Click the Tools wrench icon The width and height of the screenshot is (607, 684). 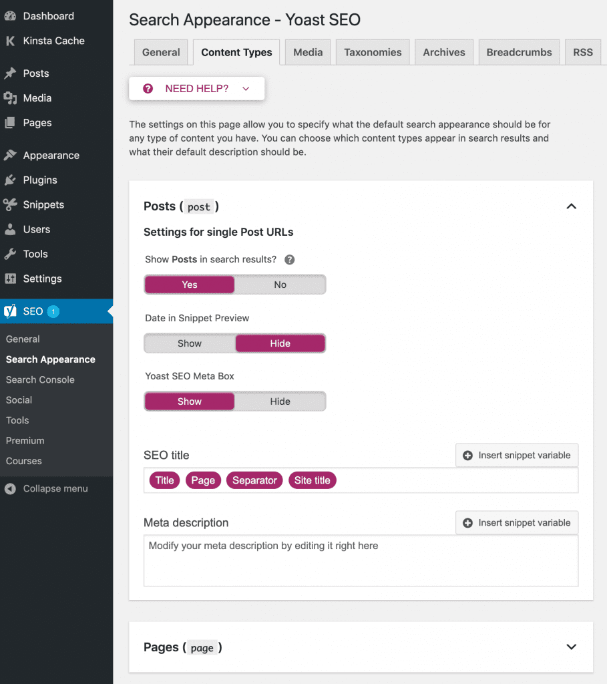(10, 254)
